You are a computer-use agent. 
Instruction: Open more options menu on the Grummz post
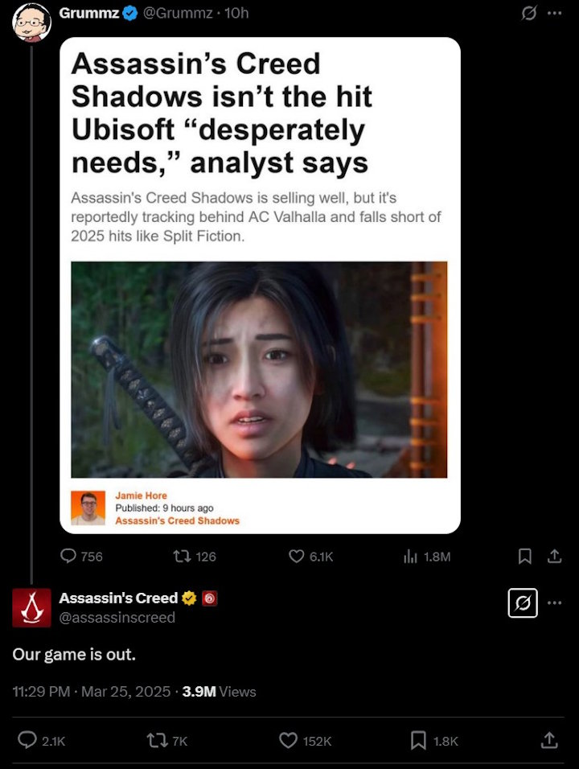pos(555,13)
